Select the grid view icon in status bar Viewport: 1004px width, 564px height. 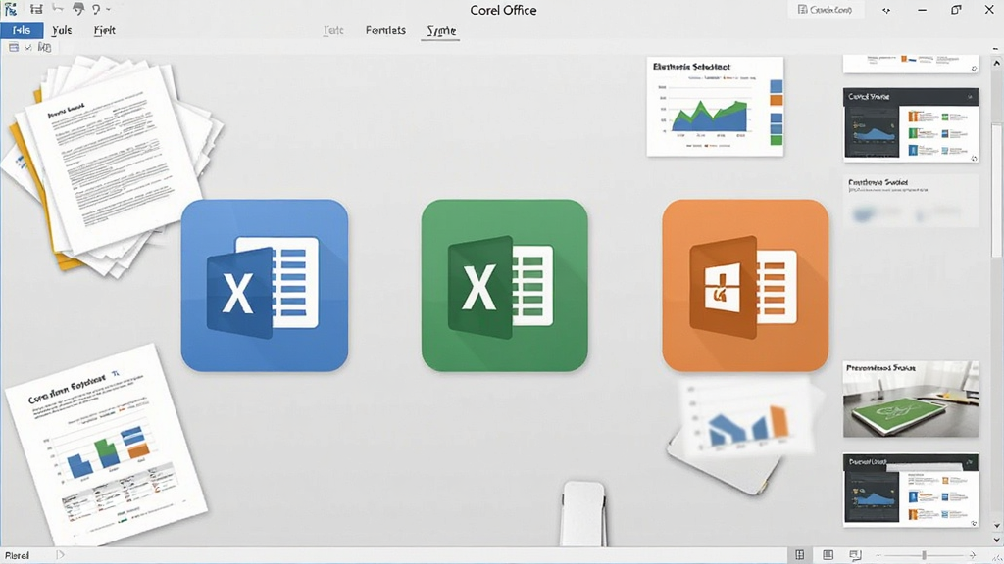coord(800,554)
